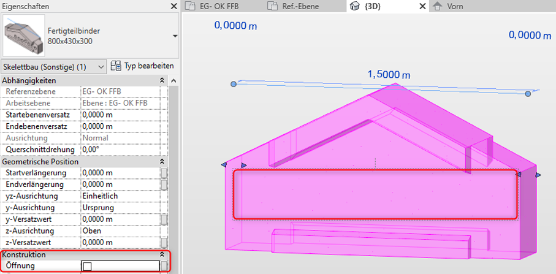Viewport: 556px width, 274px height.
Task: Click the Startebenenversatz value field
Action: 120,115
